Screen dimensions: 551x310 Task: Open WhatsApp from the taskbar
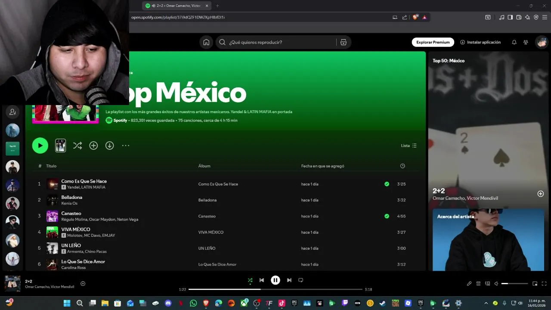click(x=193, y=303)
